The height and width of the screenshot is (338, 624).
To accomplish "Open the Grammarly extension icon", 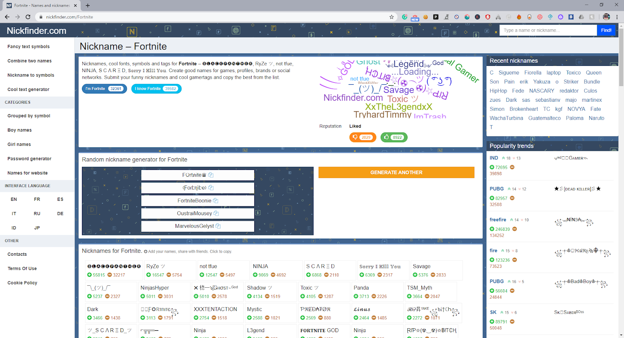I will [x=404, y=17].
